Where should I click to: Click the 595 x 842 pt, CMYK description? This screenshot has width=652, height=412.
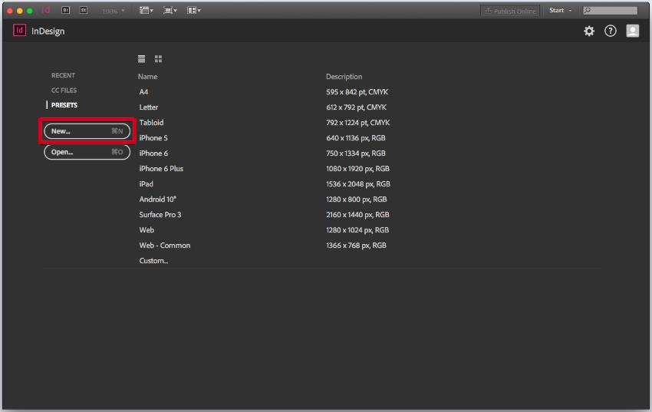click(x=357, y=92)
